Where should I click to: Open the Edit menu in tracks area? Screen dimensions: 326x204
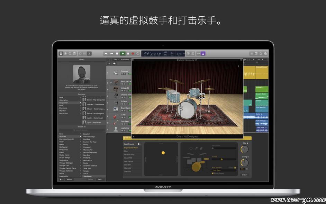(116, 60)
